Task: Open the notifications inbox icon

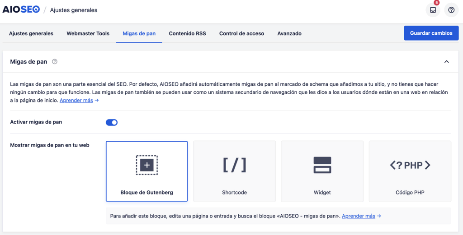Action: click(433, 10)
